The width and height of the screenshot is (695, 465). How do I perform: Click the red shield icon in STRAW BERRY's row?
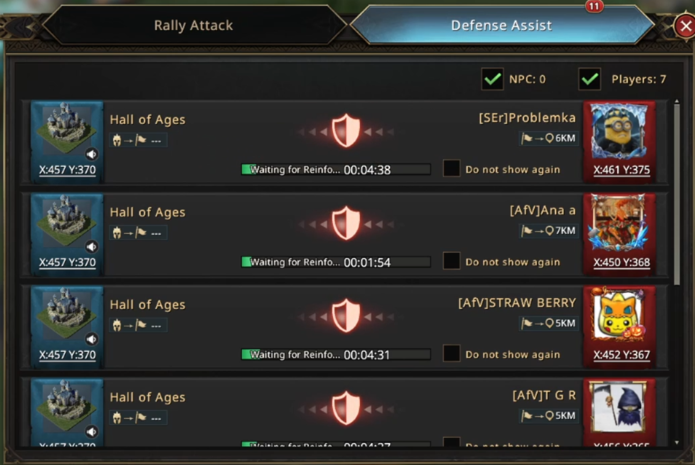(346, 315)
